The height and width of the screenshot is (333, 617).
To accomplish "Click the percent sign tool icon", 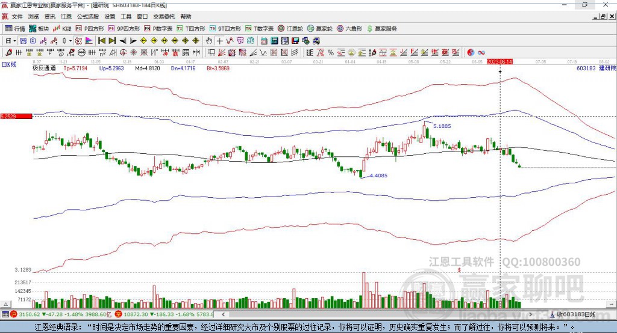I will (x=331, y=52).
